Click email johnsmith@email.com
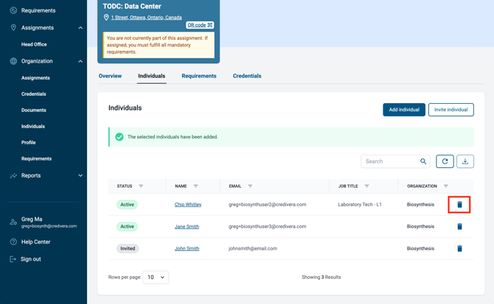Image resolution: width=494 pixels, height=304 pixels. [x=253, y=249]
